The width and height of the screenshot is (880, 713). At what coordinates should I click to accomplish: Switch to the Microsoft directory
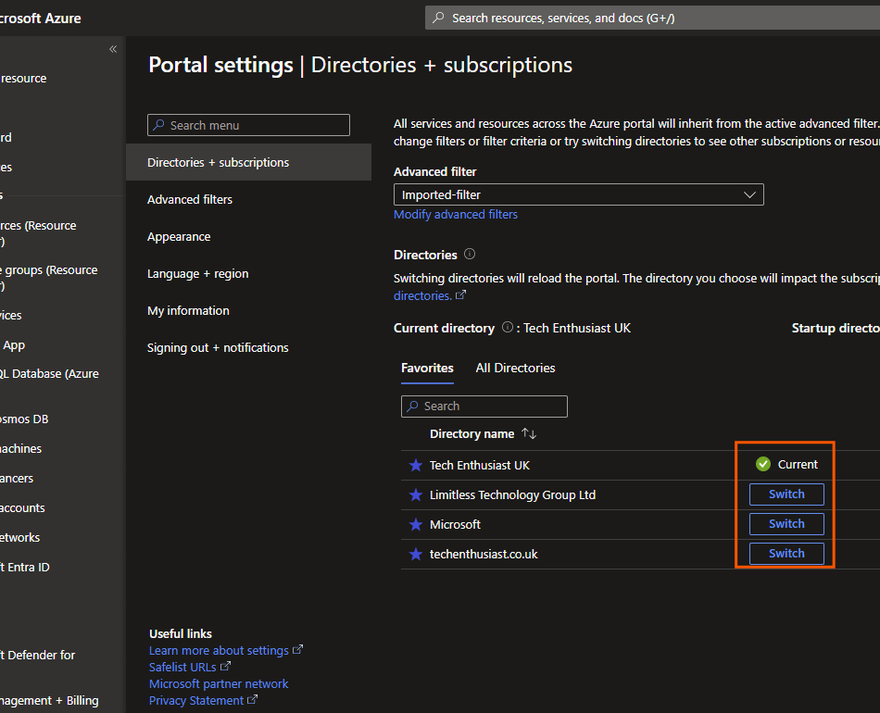pos(786,524)
